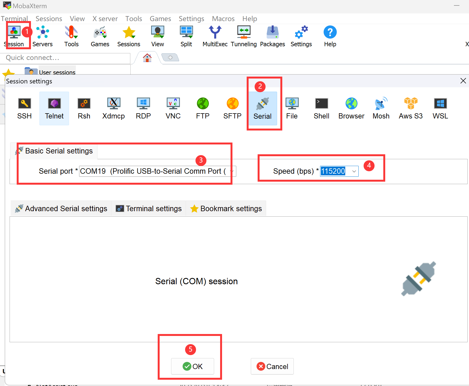Image resolution: width=469 pixels, height=386 pixels.
Task: Go to the home tab icon
Action: (147, 58)
